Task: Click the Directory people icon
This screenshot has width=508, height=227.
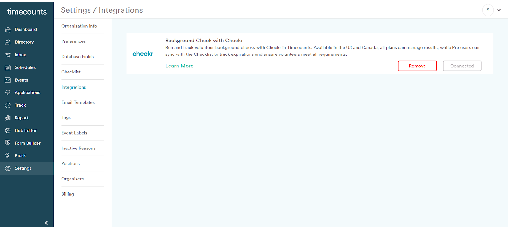Action: tap(8, 42)
